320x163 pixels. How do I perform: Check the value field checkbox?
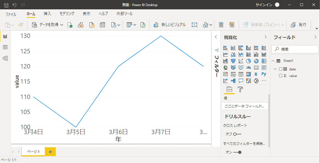281,76
